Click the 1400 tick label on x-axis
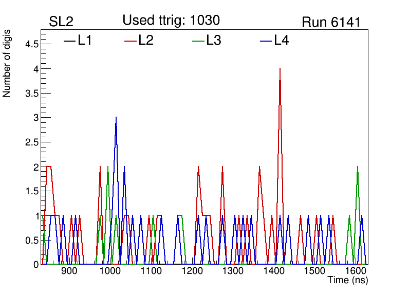The width and height of the screenshot is (409, 294). [x=273, y=271]
